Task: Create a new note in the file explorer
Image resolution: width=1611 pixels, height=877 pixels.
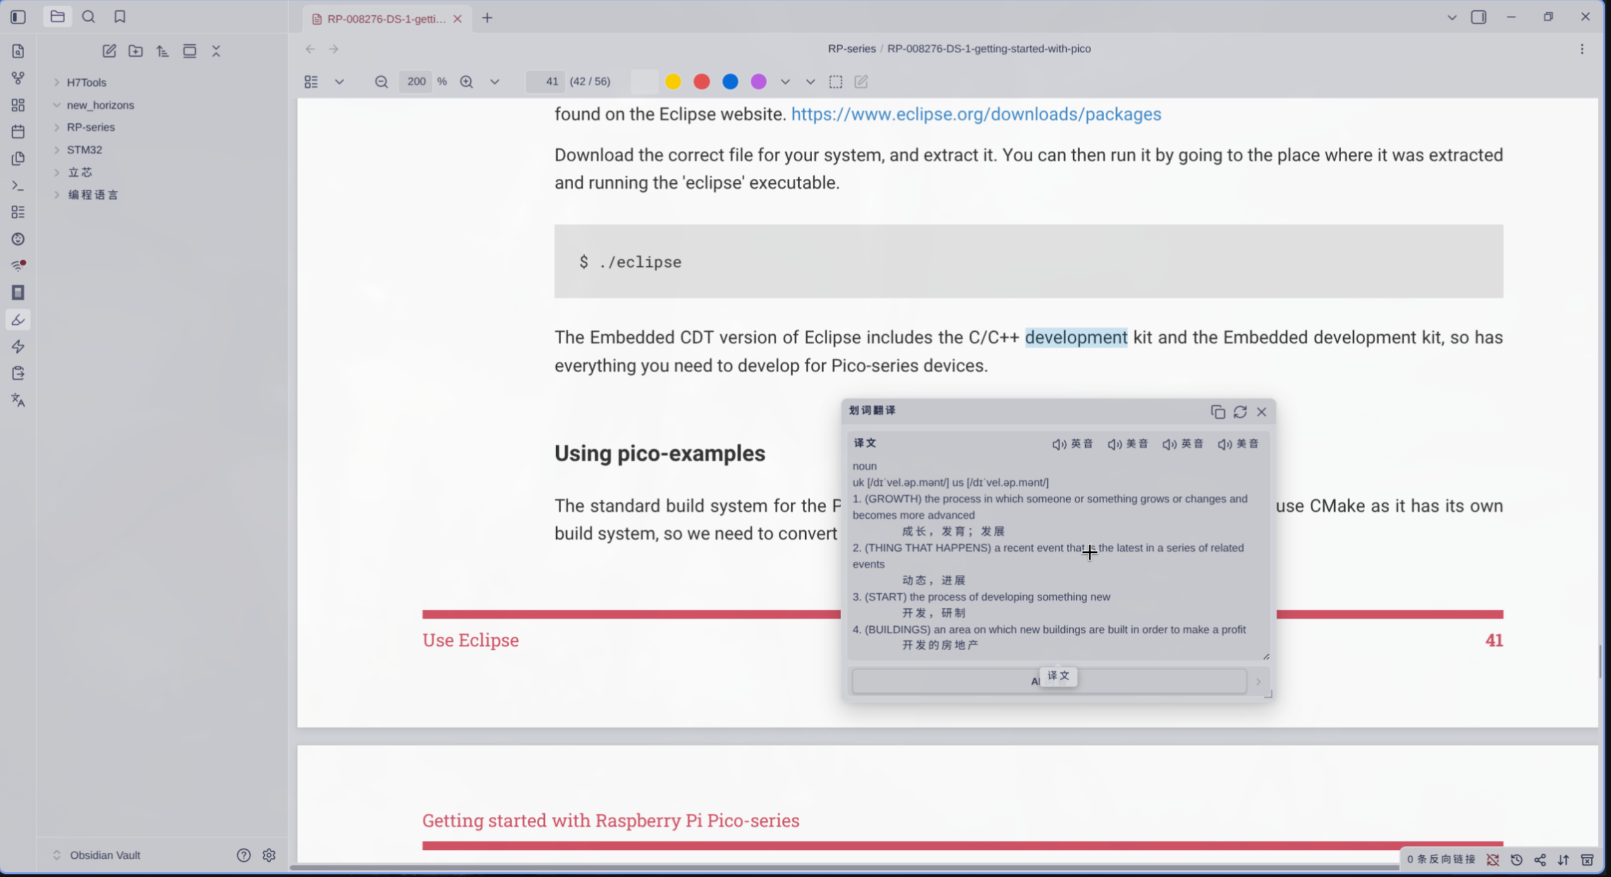Action: point(109,51)
